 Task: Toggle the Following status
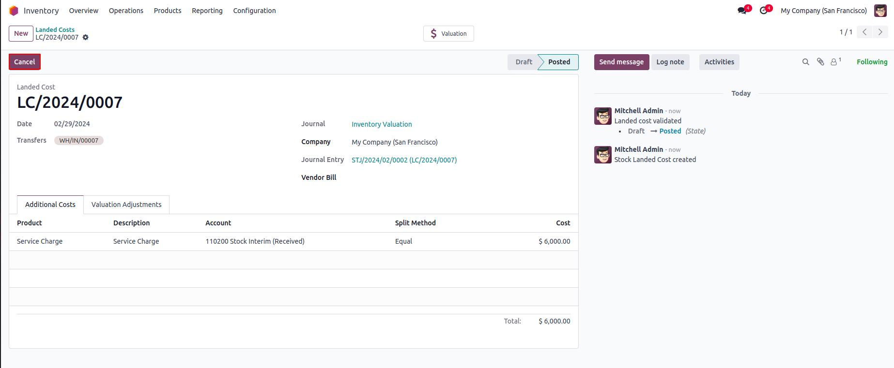tap(872, 62)
